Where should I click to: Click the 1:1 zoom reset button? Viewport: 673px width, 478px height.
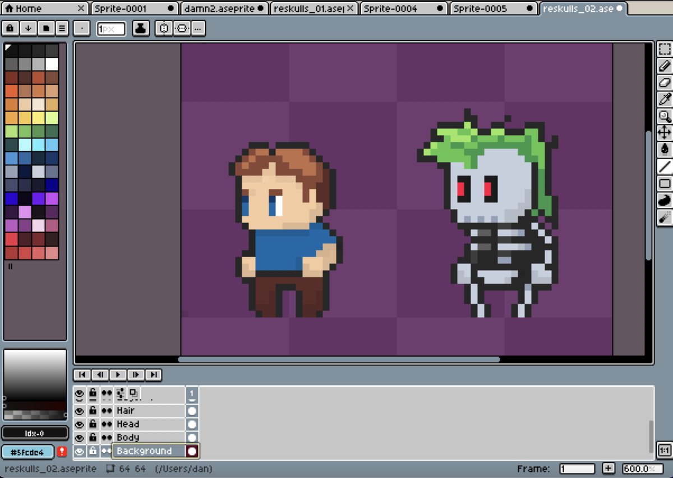pyautogui.click(x=665, y=450)
